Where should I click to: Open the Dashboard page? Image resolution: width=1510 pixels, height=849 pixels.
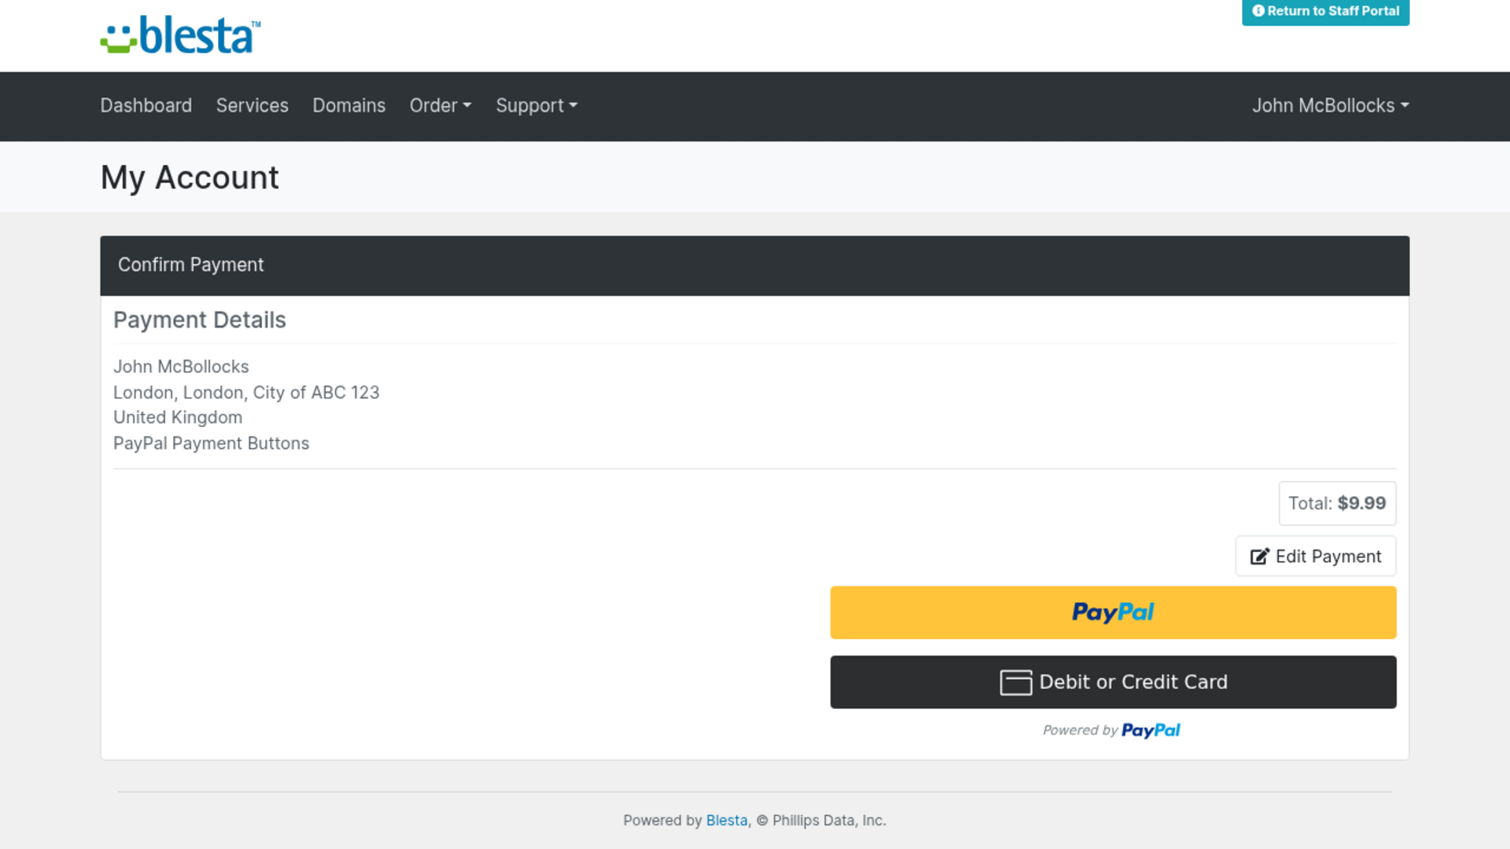click(x=145, y=105)
